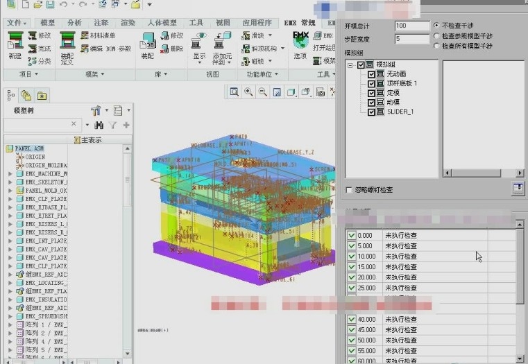Uncheck the 0.000 step row checkbox
528x364 pixels.
tap(352, 235)
